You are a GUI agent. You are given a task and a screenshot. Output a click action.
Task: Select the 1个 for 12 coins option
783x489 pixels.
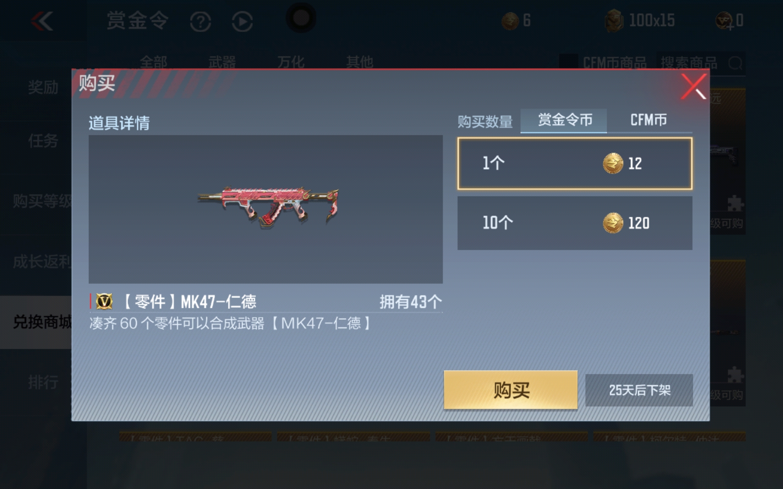575,163
